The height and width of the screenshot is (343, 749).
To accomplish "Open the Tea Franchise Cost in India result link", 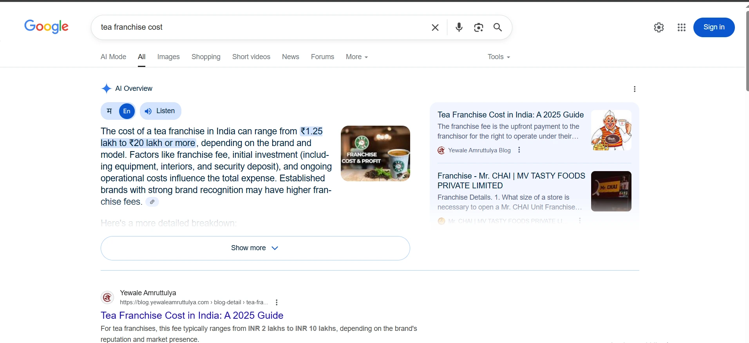I will pyautogui.click(x=192, y=316).
